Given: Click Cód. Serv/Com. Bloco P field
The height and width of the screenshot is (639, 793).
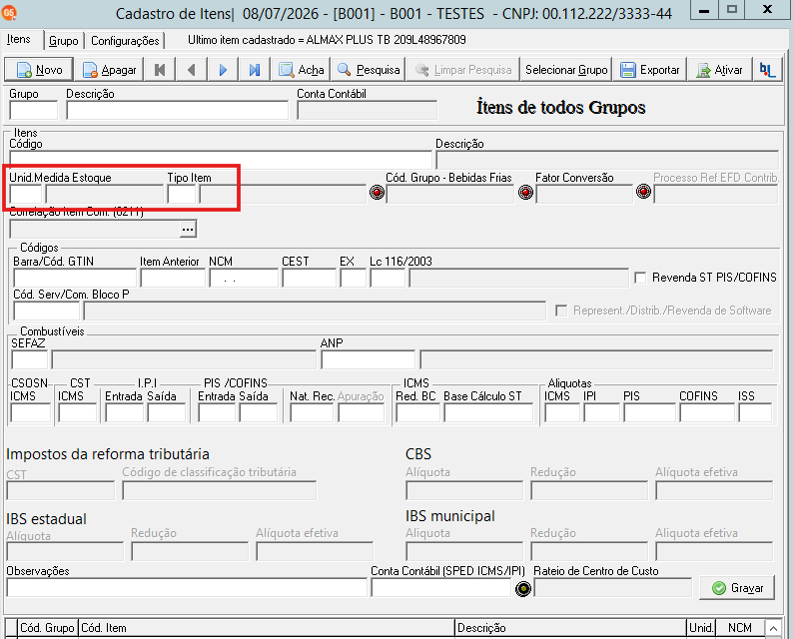Looking at the screenshot, I should click(47, 311).
